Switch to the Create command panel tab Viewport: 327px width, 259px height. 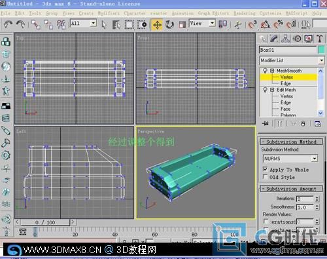(x=263, y=39)
